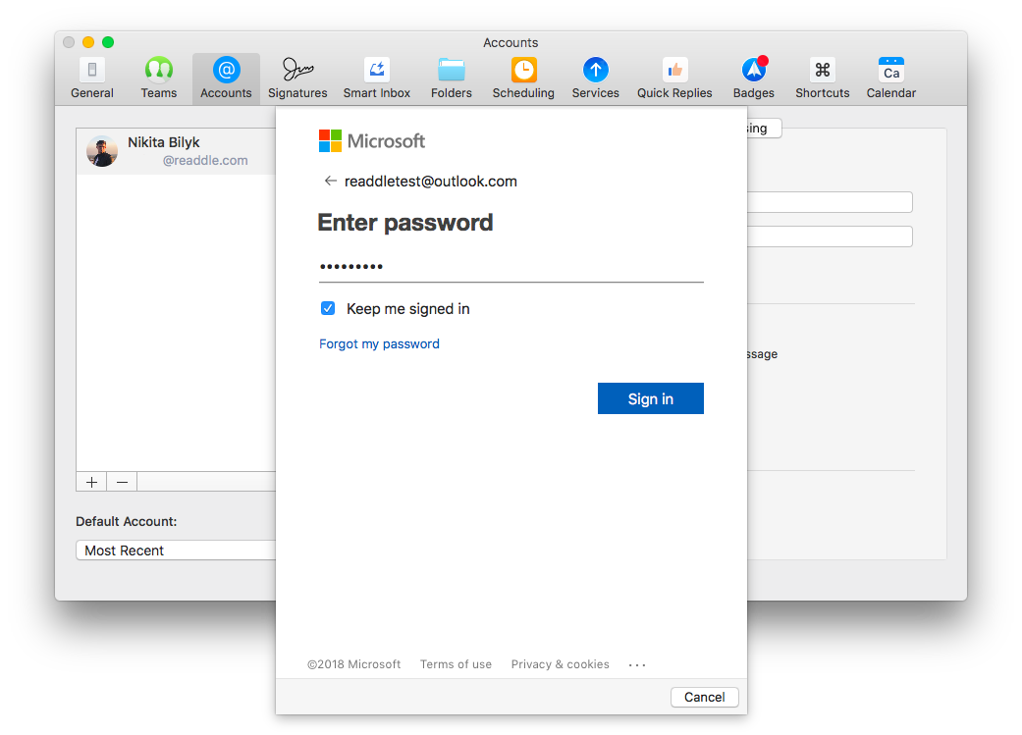Viewport: 1022px width, 735px height.
Task: Click the green zoom window button
Action: click(x=108, y=42)
